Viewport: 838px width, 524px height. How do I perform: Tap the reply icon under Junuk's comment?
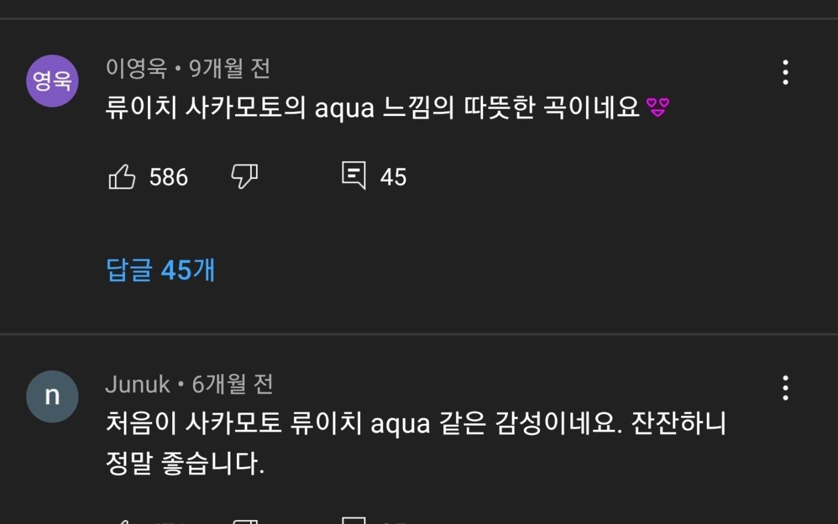point(354,521)
